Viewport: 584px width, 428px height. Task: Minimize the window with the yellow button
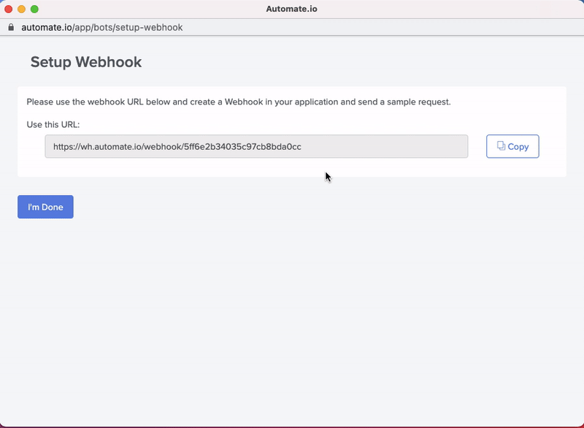point(22,9)
